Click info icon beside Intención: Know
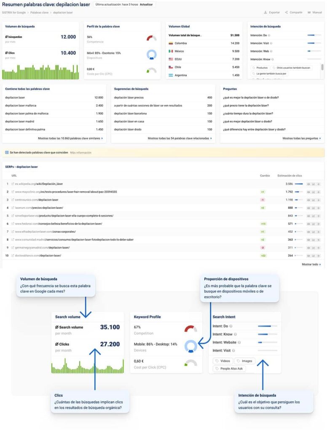 (273, 59)
